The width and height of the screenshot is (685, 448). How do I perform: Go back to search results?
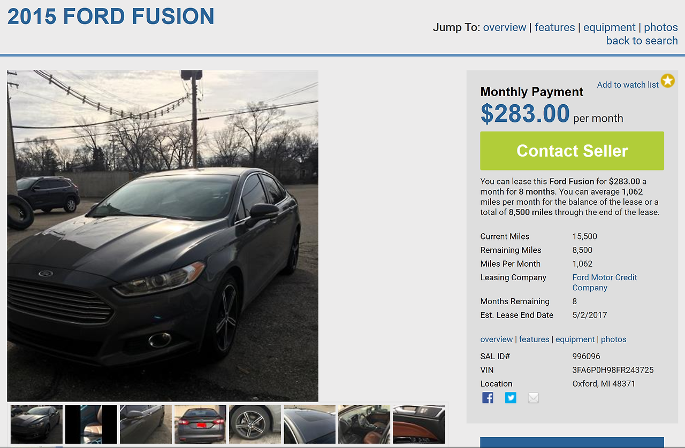point(642,41)
